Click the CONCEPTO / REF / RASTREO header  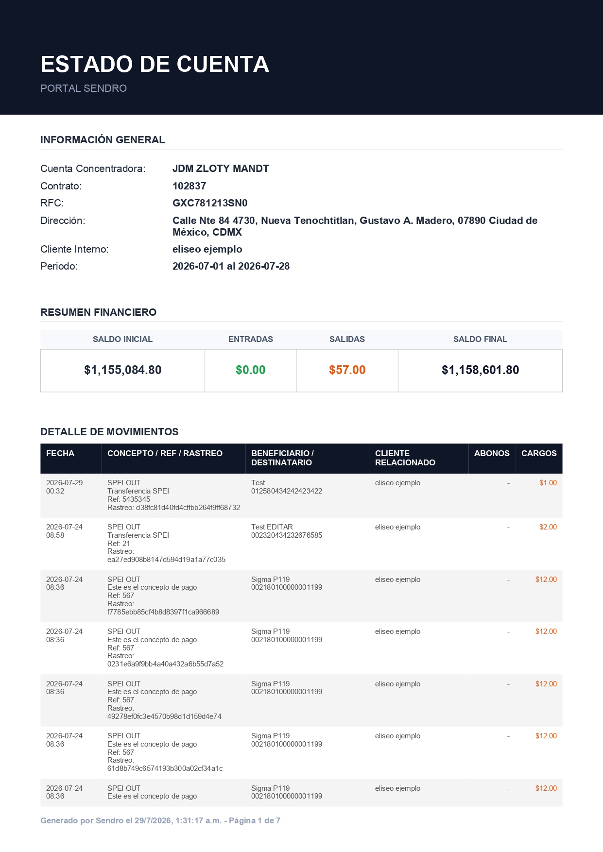click(x=165, y=453)
